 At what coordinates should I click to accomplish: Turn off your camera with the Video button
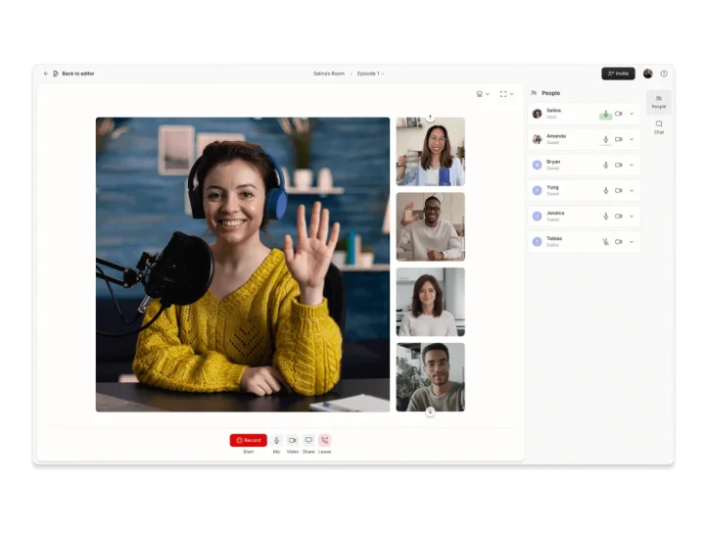point(292,440)
